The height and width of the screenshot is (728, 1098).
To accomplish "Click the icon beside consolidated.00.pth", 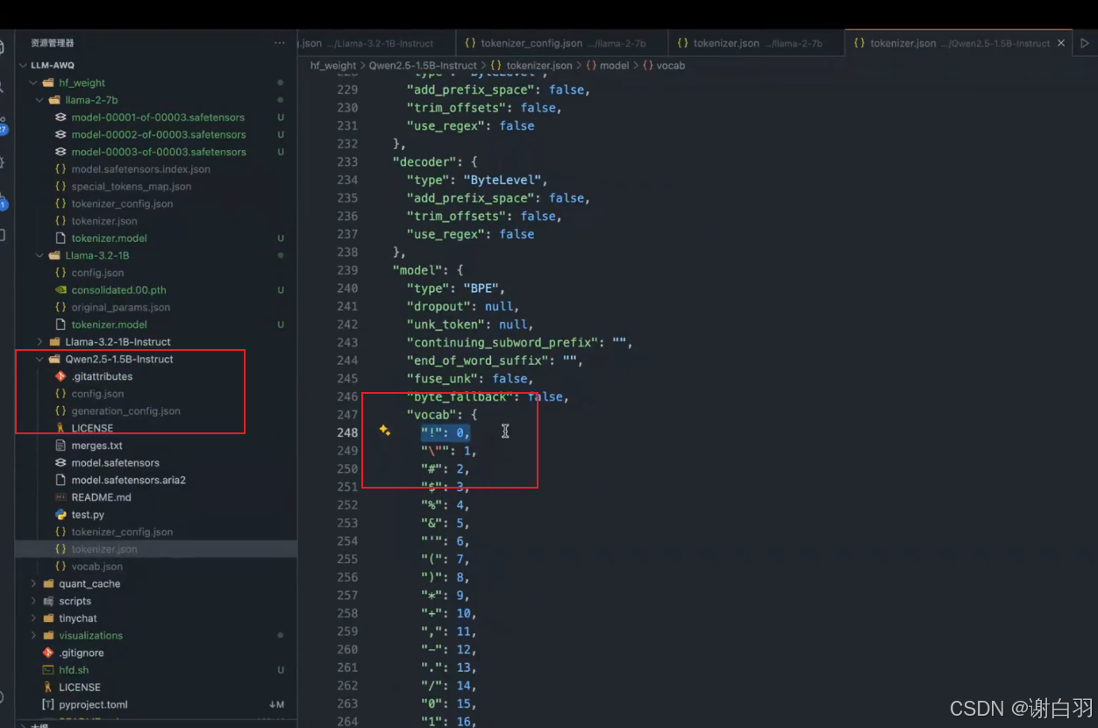I will 61,290.
